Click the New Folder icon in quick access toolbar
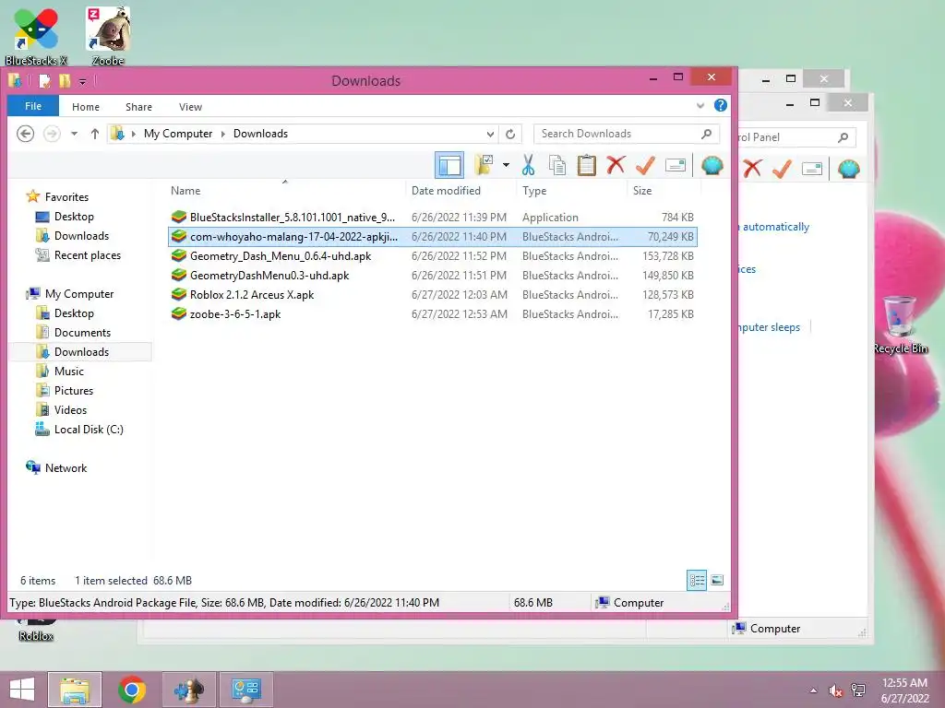This screenshot has height=708, width=945. coord(65,81)
